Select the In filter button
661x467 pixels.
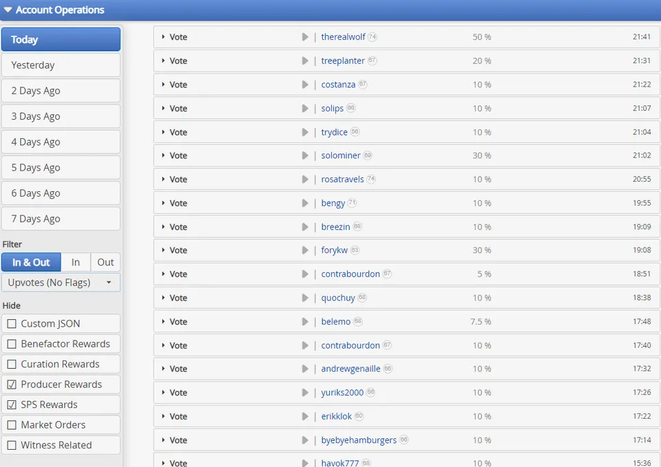coord(76,263)
